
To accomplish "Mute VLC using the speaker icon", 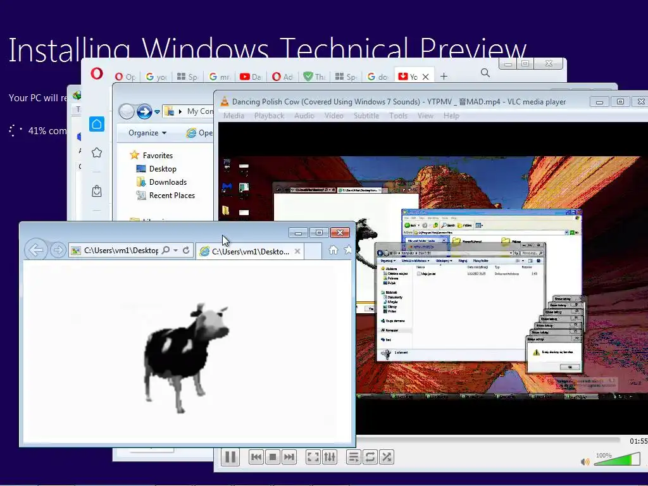I will coord(585,461).
